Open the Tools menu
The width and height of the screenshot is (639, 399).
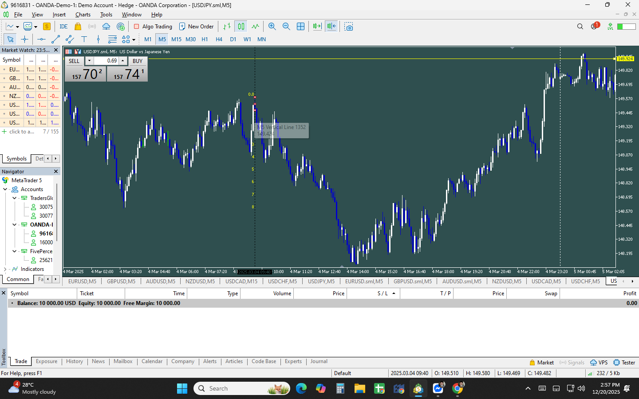[106, 15]
